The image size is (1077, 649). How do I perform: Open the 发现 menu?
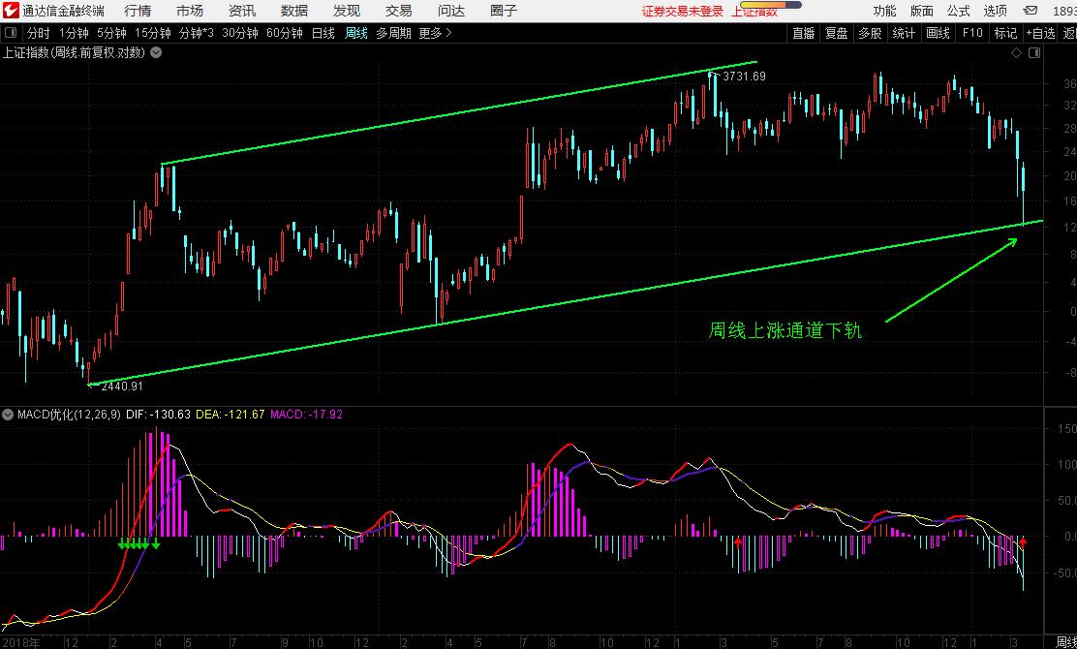(x=347, y=11)
